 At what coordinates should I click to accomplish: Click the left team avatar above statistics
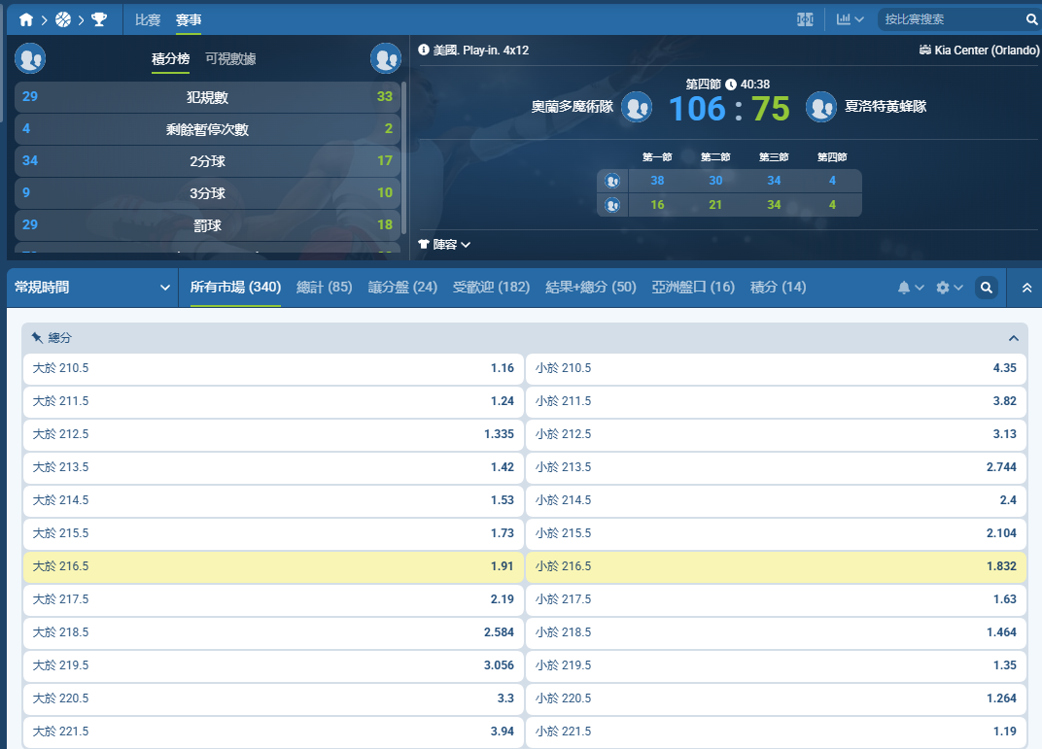click(30, 58)
